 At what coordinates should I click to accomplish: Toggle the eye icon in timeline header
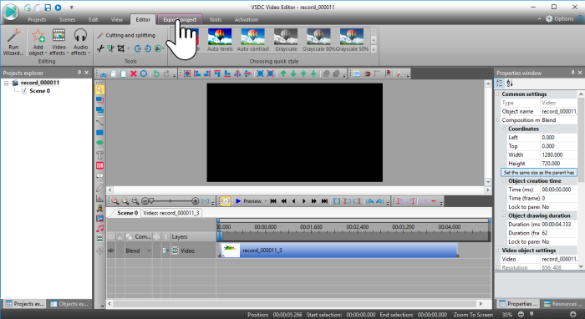point(111,236)
